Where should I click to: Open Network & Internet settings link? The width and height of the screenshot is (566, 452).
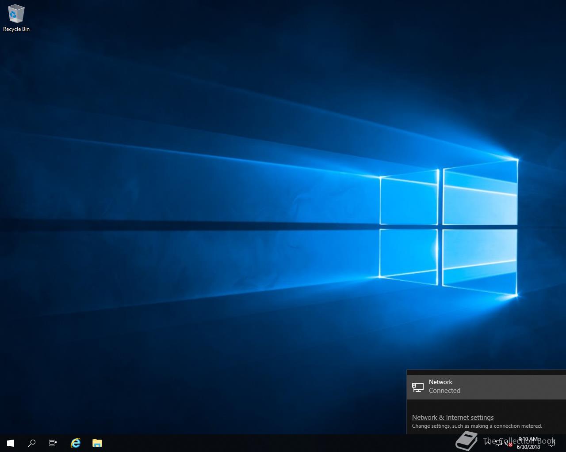pyautogui.click(x=453, y=418)
